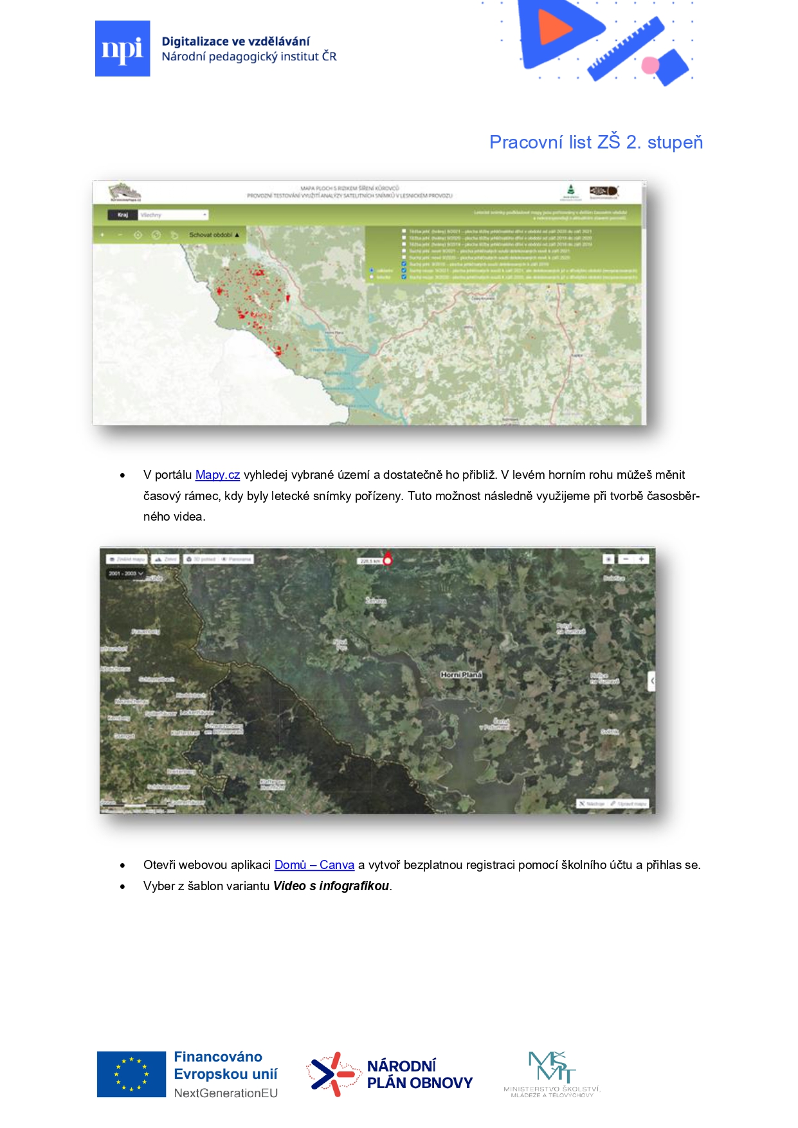The image size is (798, 1128).
Task: Open the Mapy.cz hyperlink
Action: 217,475
